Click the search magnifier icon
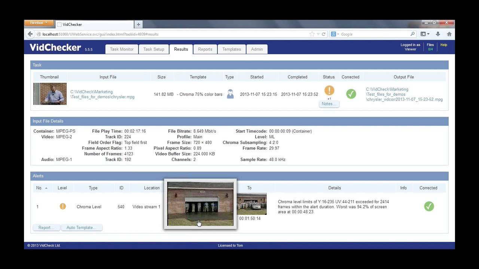Screen dimensions: 479x269 (x=413, y=34)
